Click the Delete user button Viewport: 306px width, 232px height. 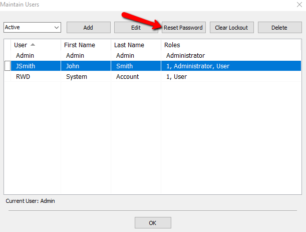tap(279, 28)
